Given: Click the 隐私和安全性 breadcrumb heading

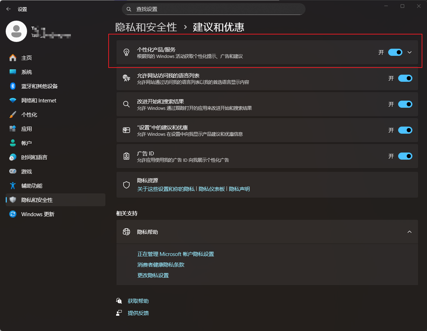Looking at the screenshot, I should [146, 27].
